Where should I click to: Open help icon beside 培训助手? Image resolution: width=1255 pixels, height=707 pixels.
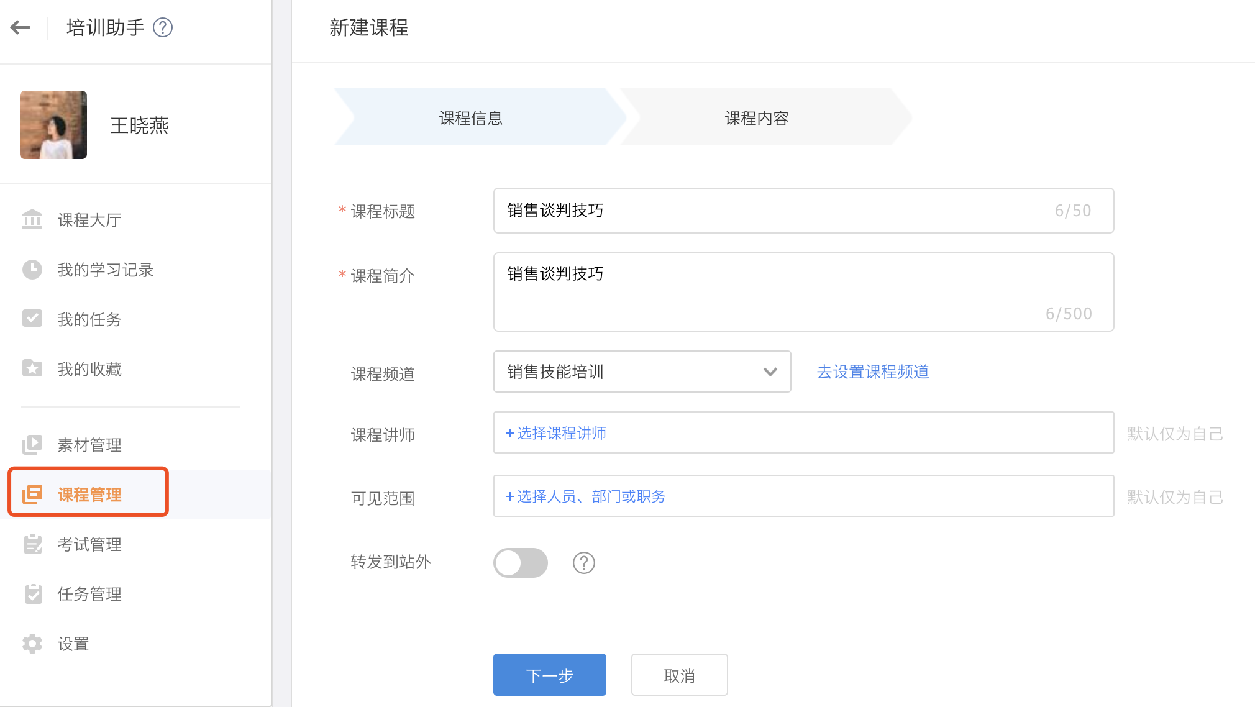coord(163,27)
